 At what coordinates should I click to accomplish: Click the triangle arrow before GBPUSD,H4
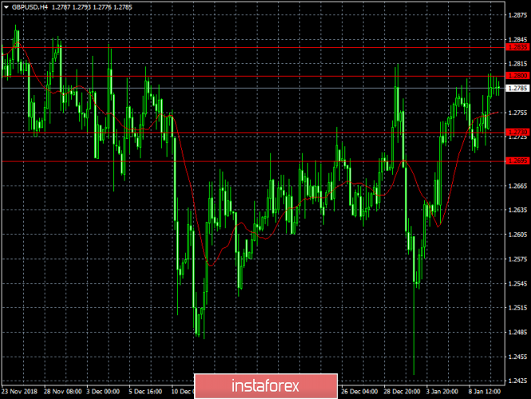tap(6, 6)
